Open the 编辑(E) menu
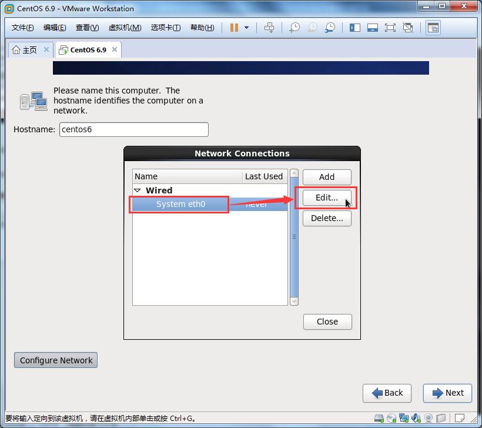 55,28
